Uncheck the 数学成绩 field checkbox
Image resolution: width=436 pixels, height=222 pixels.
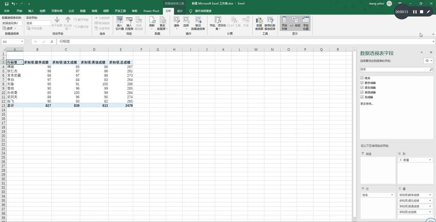coord(363,83)
